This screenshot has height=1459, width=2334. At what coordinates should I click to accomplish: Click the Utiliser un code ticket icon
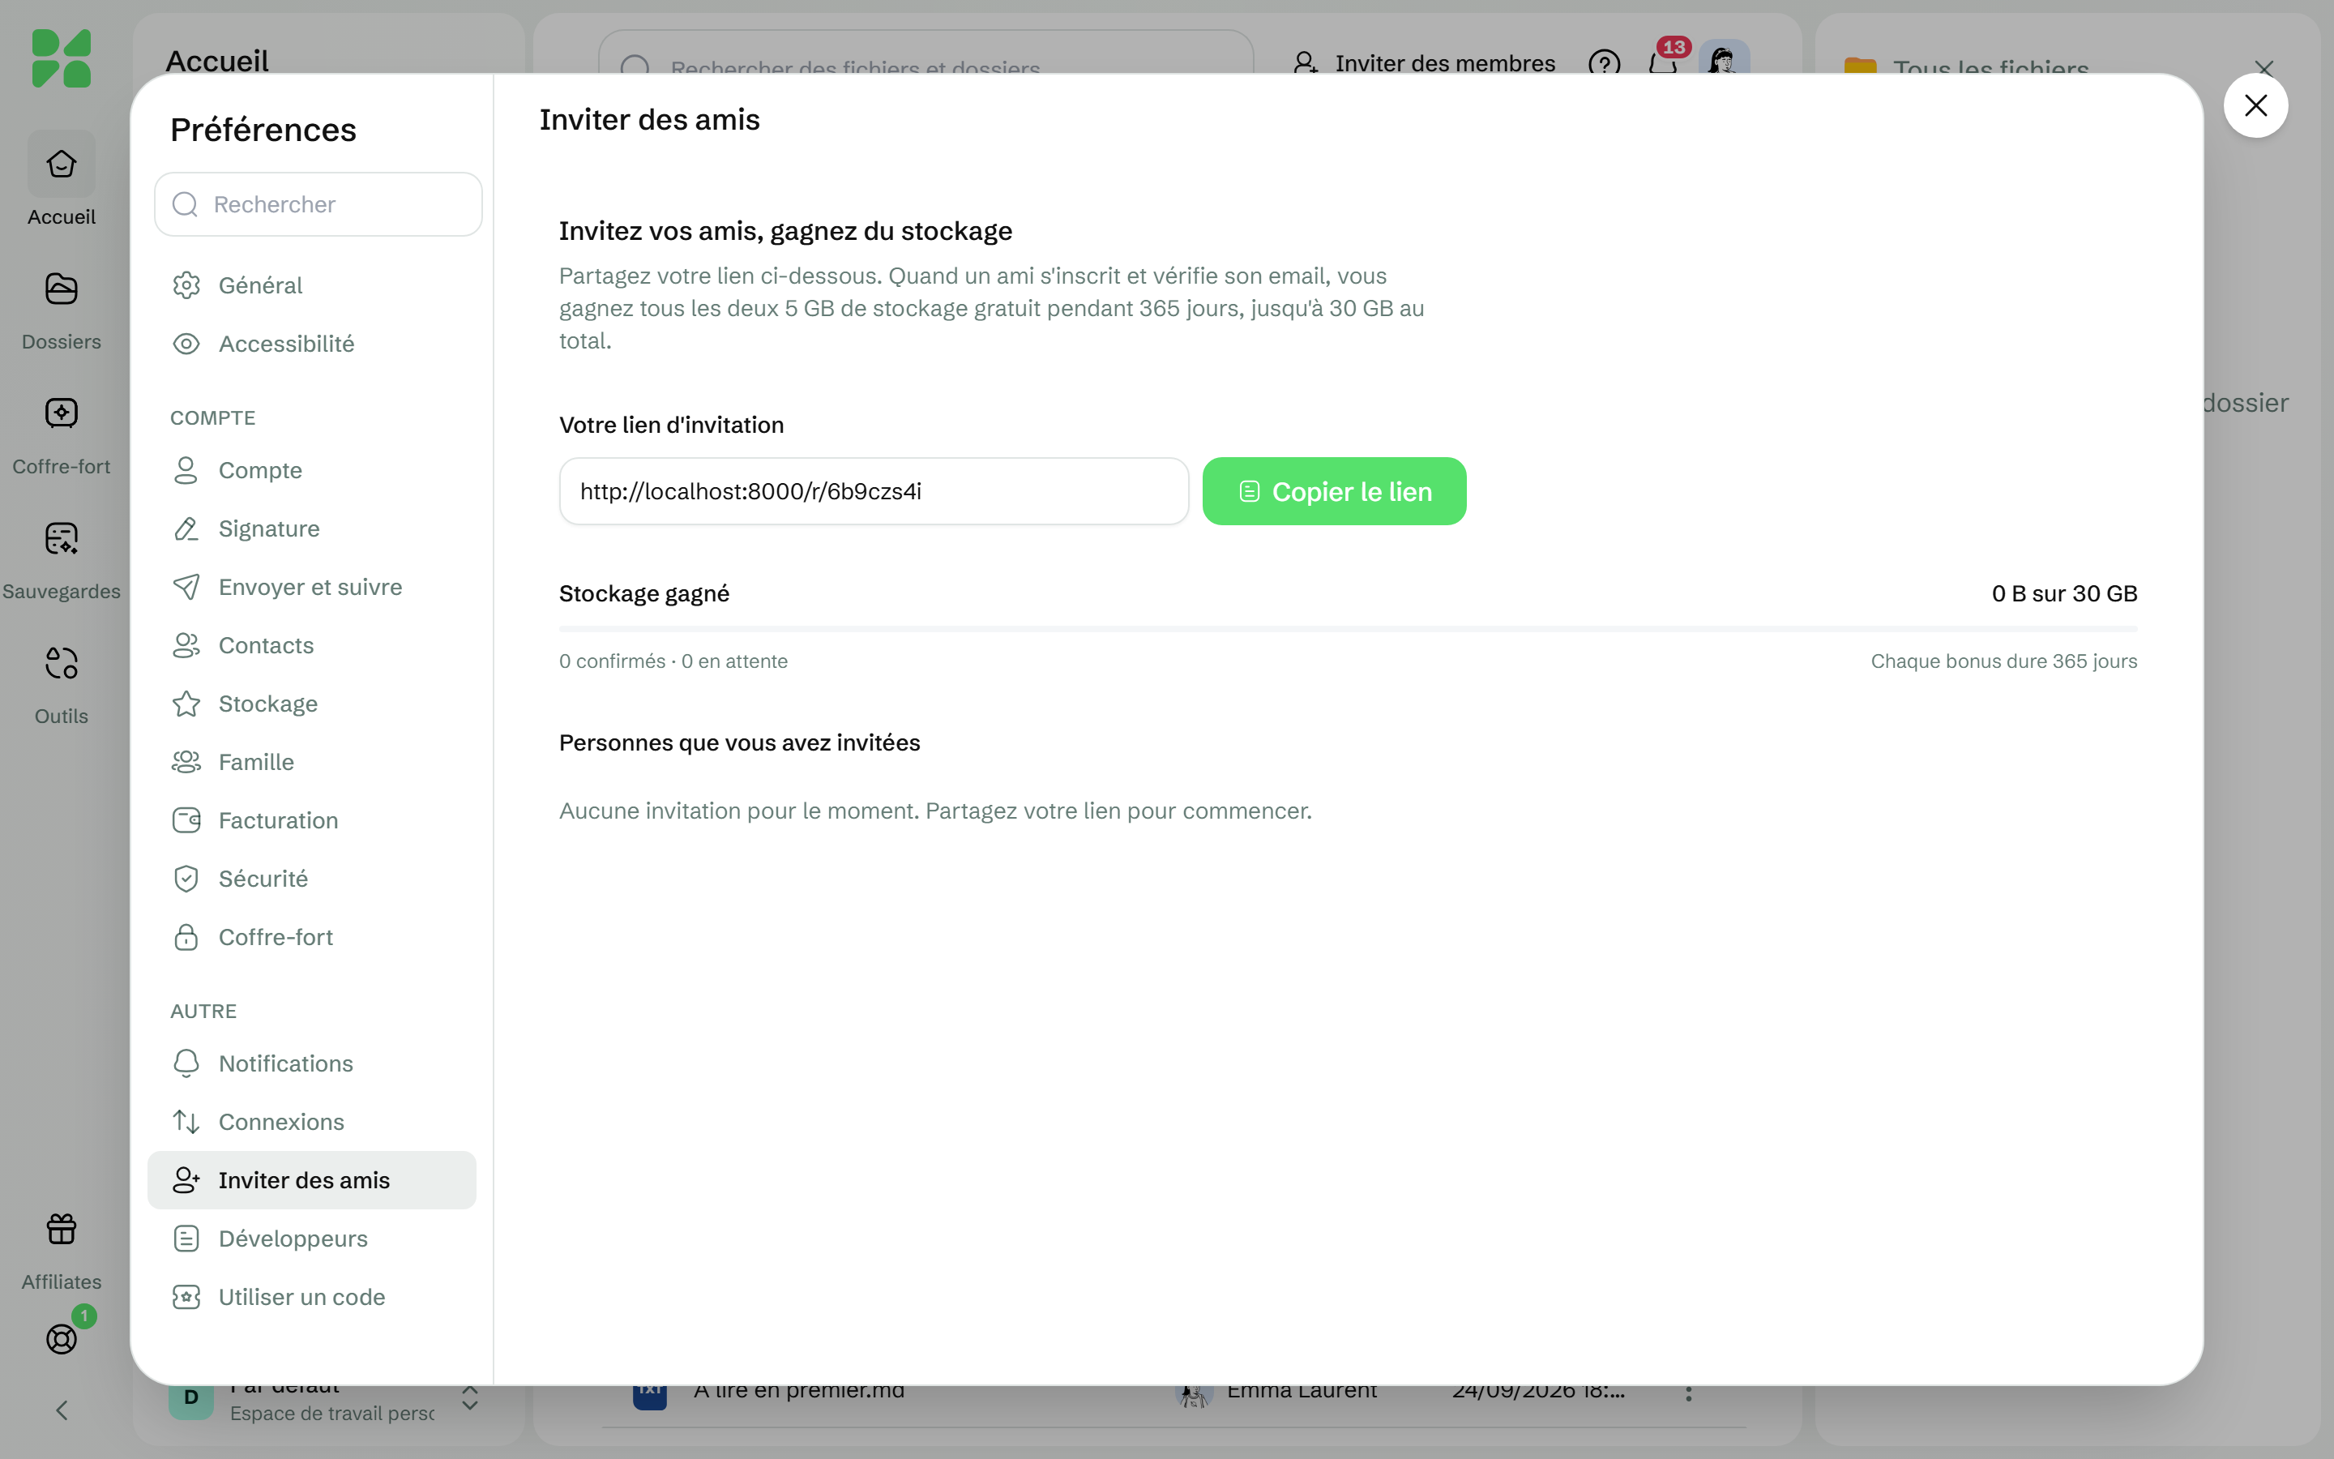click(186, 1297)
